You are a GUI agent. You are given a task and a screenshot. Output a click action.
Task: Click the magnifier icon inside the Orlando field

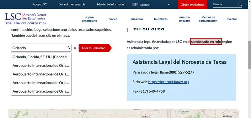(69, 48)
